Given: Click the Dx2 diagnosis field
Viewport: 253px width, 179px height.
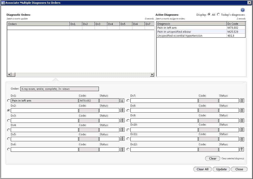Looking at the screenshot, I should tap(45, 110).
